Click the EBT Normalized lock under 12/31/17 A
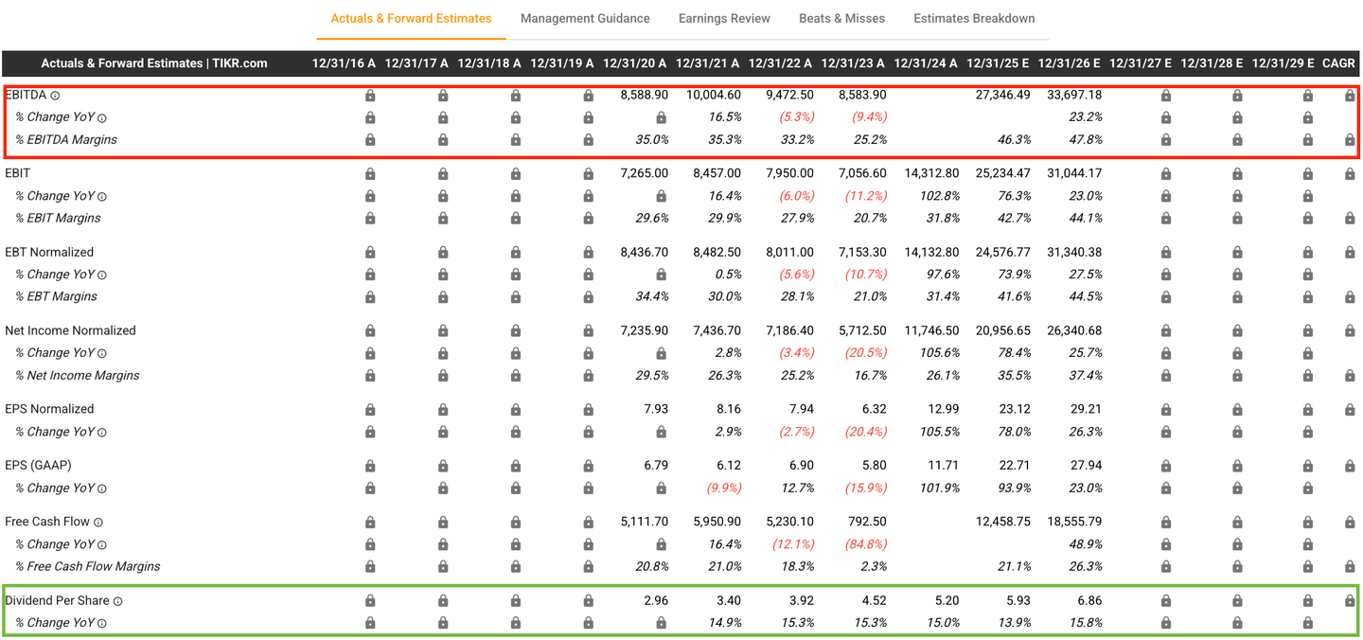The image size is (1363, 640). click(x=443, y=253)
